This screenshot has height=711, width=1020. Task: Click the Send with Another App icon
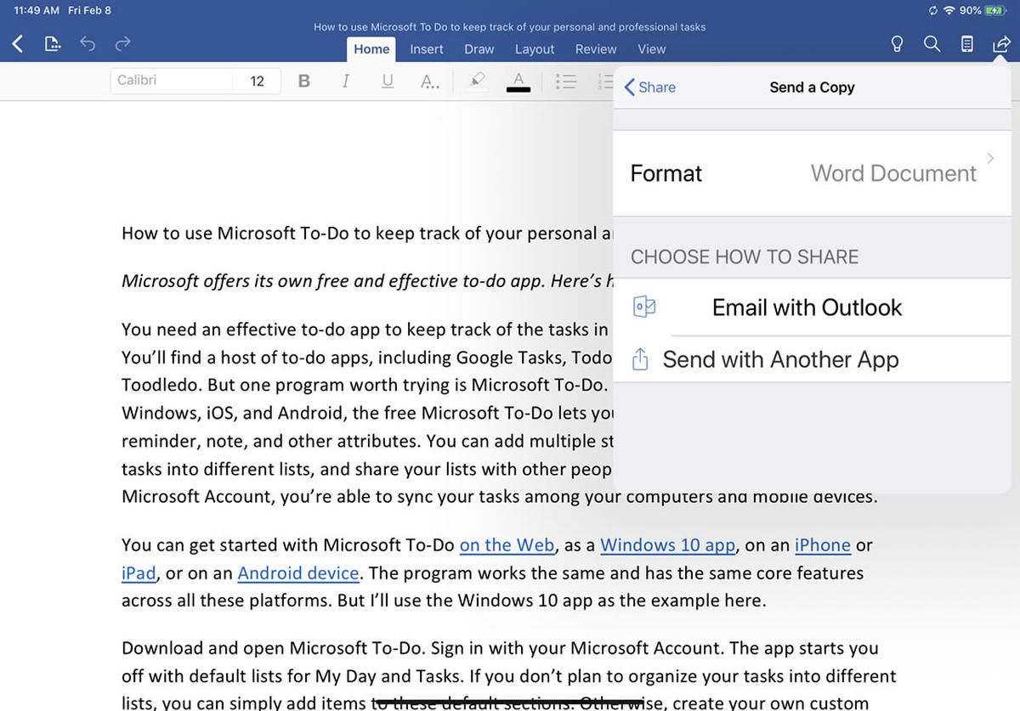(640, 358)
